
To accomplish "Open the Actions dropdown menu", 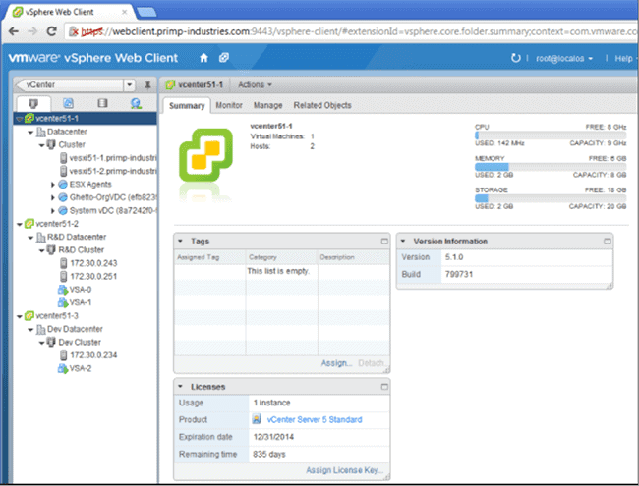I will (255, 84).
